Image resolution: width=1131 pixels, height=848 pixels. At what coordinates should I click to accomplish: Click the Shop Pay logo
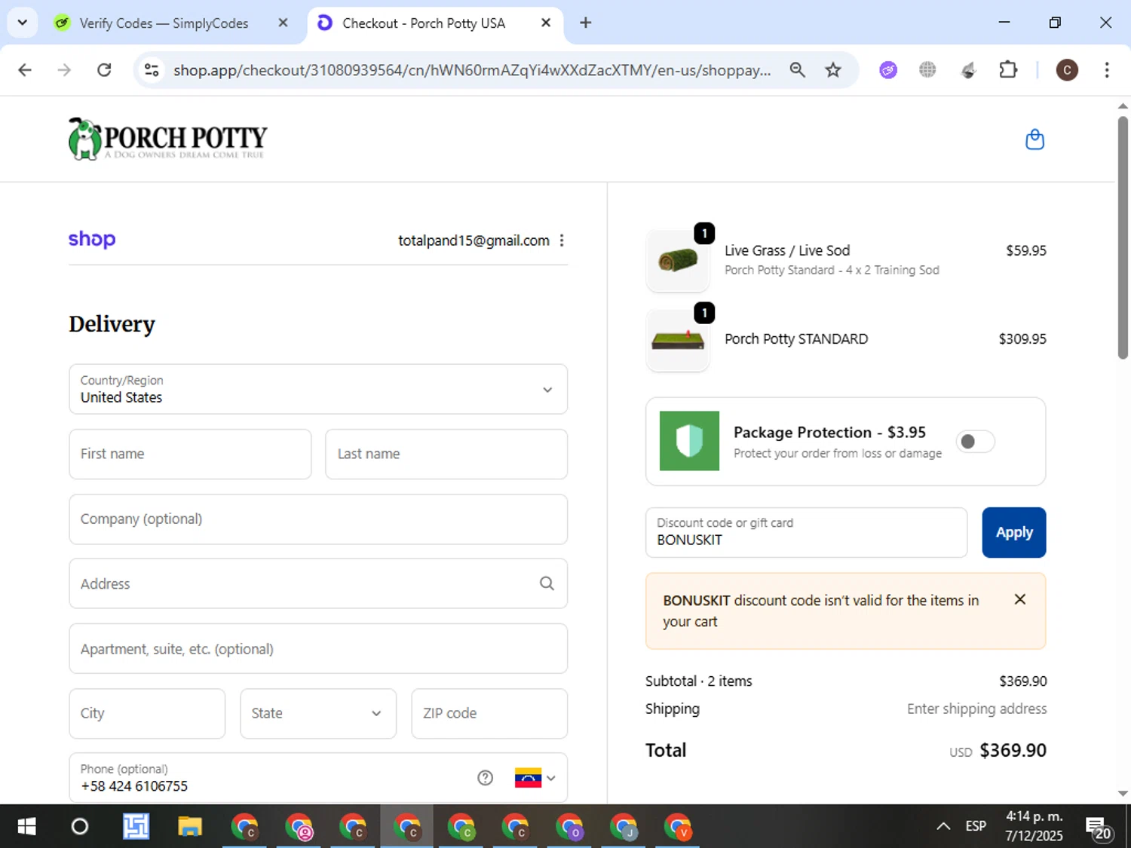[92, 239]
